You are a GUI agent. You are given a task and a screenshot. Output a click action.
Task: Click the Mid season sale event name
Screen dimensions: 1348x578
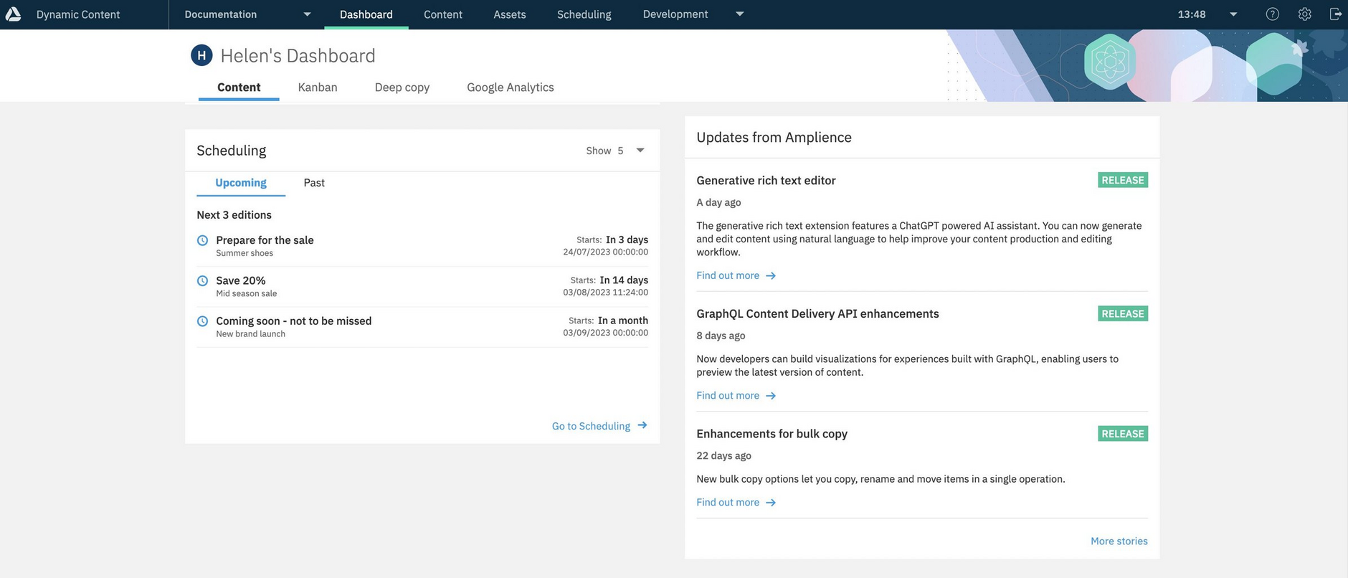pyautogui.click(x=247, y=293)
